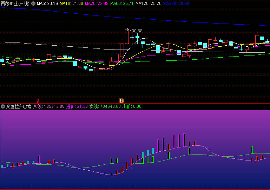Click the blue MA250 label
The image size is (270, 190).
click(x=176, y=4)
